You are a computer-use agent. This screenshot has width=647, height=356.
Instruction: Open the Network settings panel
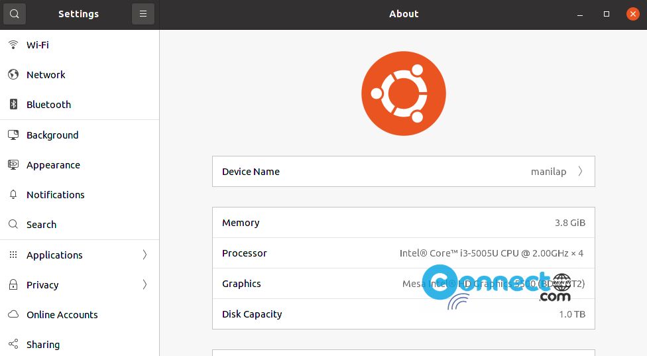click(80, 75)
